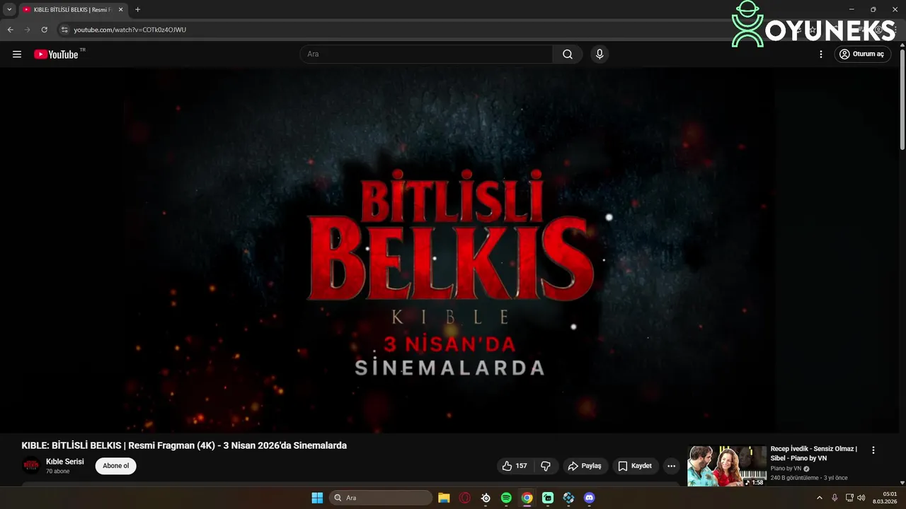This screenshot has height=509, width=906.
Task: Click the Piano by VN channel name
Action: click(x=786, y=469)
